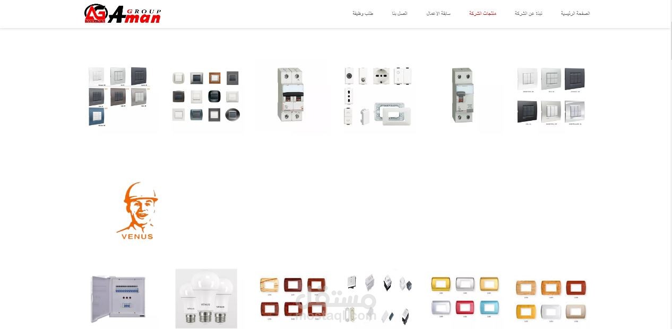Open the اتصل بنا link
This screenshot has width=672, height=329.
click(x=400, y=13)
